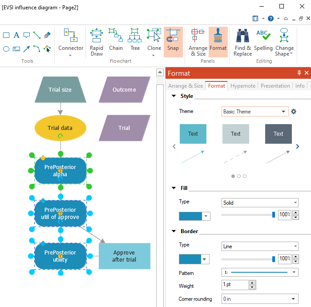311x307 pixels.
Task: Switch to the Info tab
Action: point(300,86)
